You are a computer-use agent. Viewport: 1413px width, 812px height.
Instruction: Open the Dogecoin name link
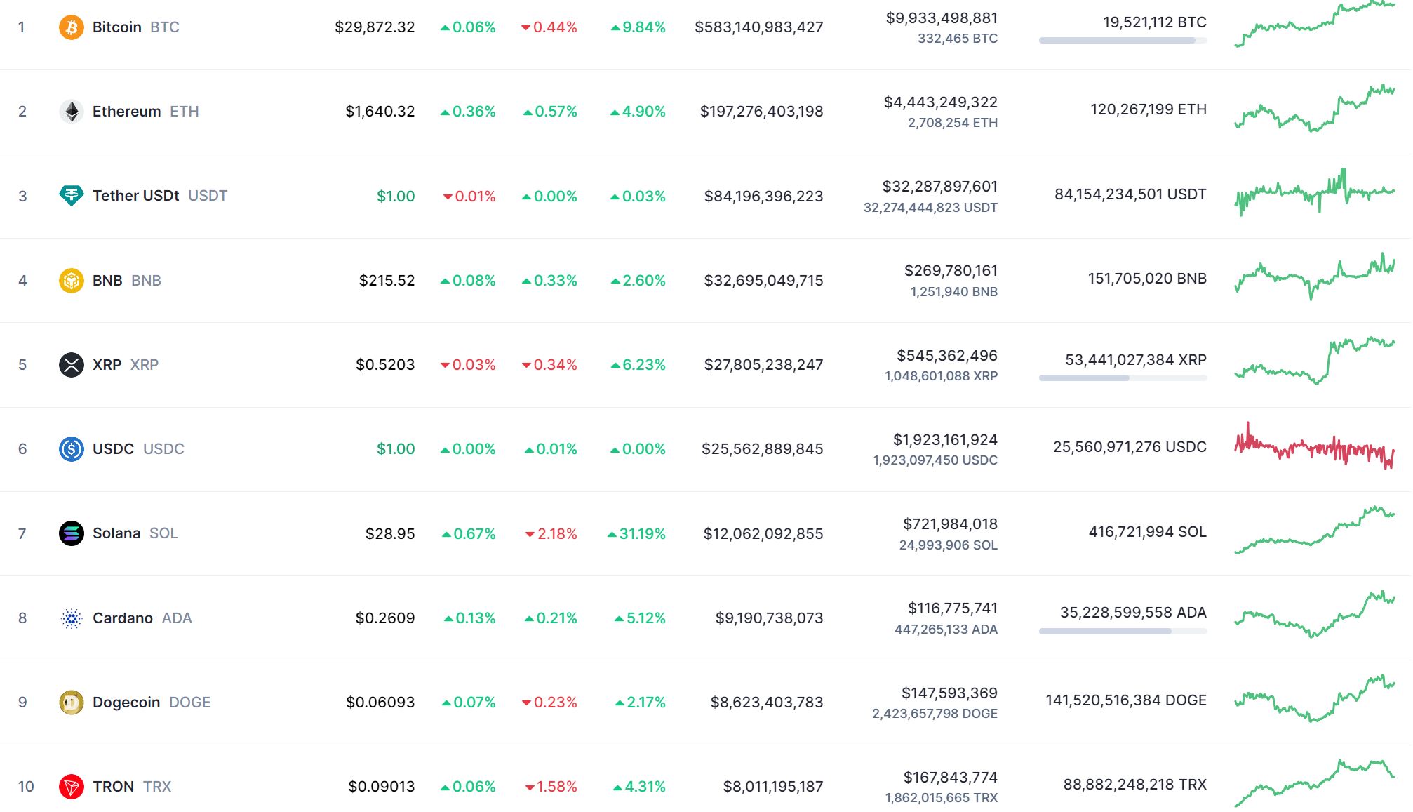point(126,703)
